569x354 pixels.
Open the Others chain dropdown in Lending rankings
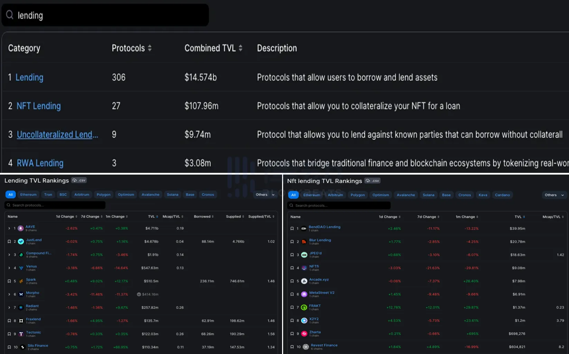[265, 195]
